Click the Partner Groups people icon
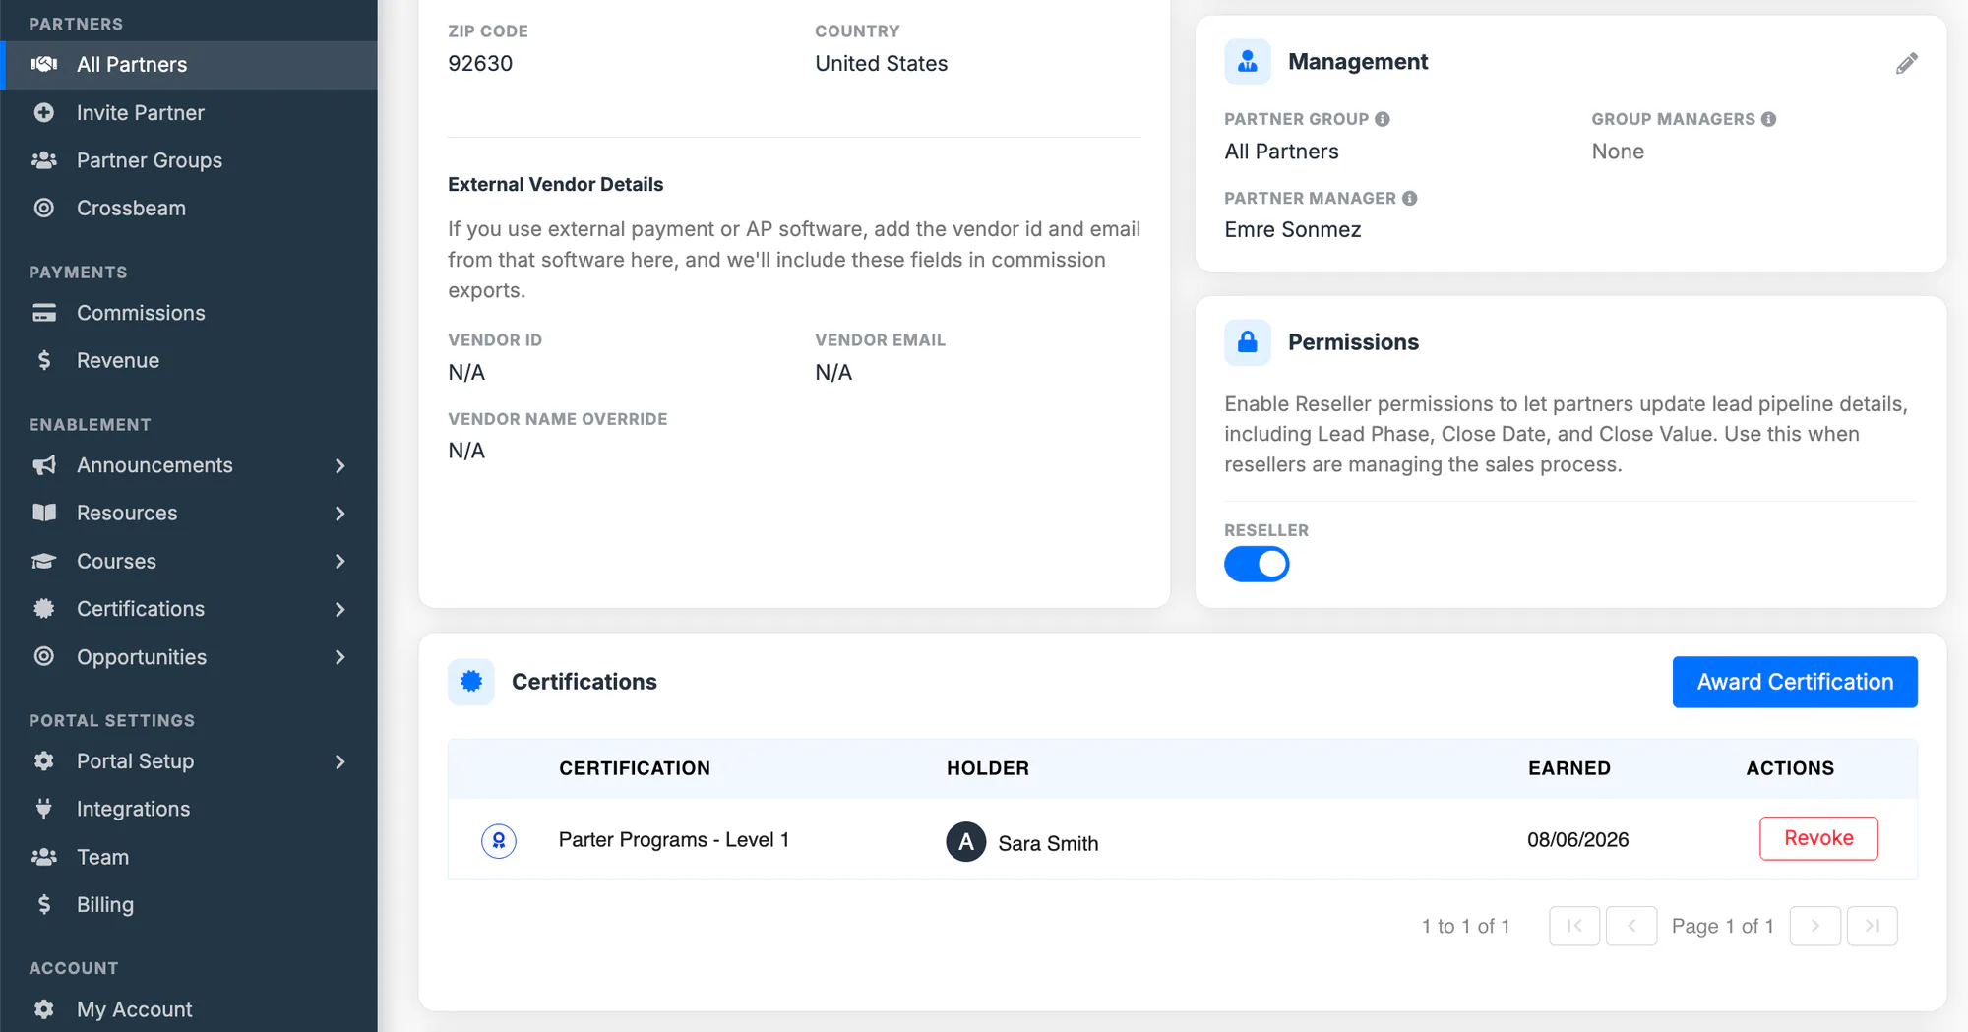1968x1032 pixels. [44, 160]
